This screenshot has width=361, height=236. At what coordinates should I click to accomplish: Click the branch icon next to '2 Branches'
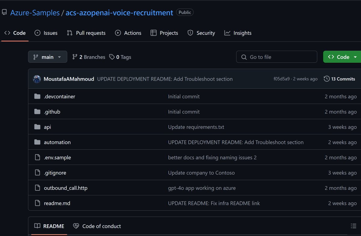pyautogui.click(x=75, y=57)
